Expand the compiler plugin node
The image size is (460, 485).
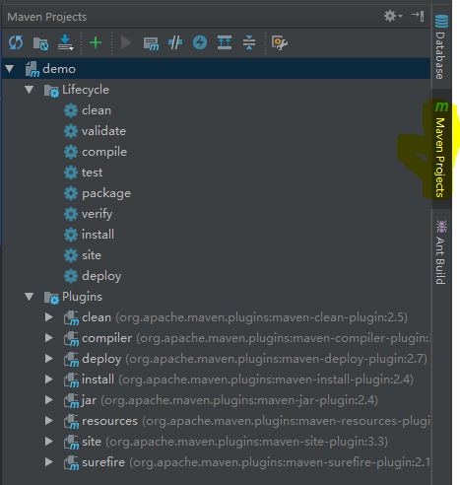coord(49,338)
